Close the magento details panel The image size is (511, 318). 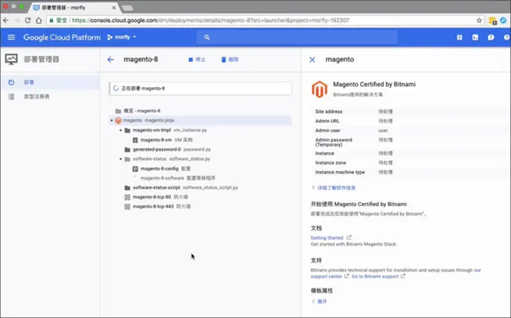(x=312, y=59)
